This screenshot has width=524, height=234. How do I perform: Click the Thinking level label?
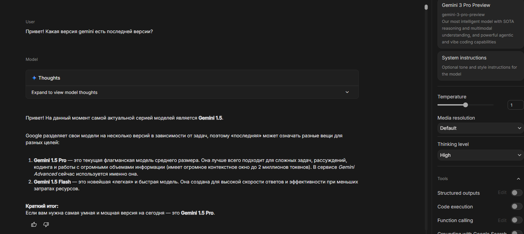tap(453, 144)
